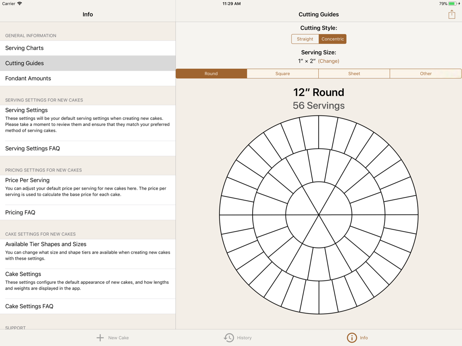Select the Info circle icon tab
This screenshot has height=346, width=462.
pos(352,338)
